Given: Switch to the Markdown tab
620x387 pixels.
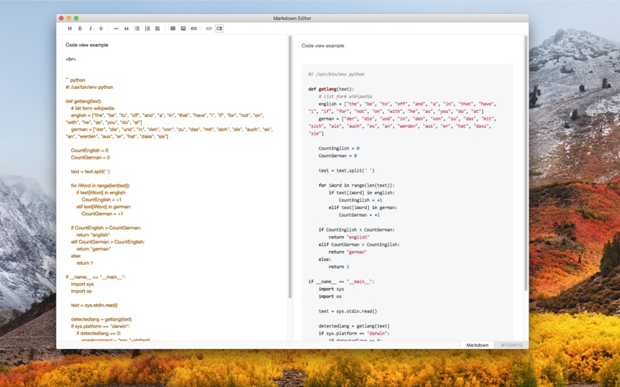Looking at the screenshot, I should [x=477, y=345].
